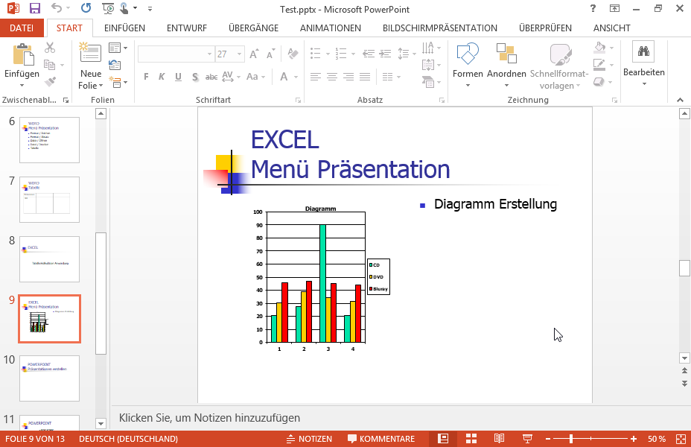The height and width of the screenshot is (447, 691).
Task: Decrease font size with small A icon
Action: (270, 54)
